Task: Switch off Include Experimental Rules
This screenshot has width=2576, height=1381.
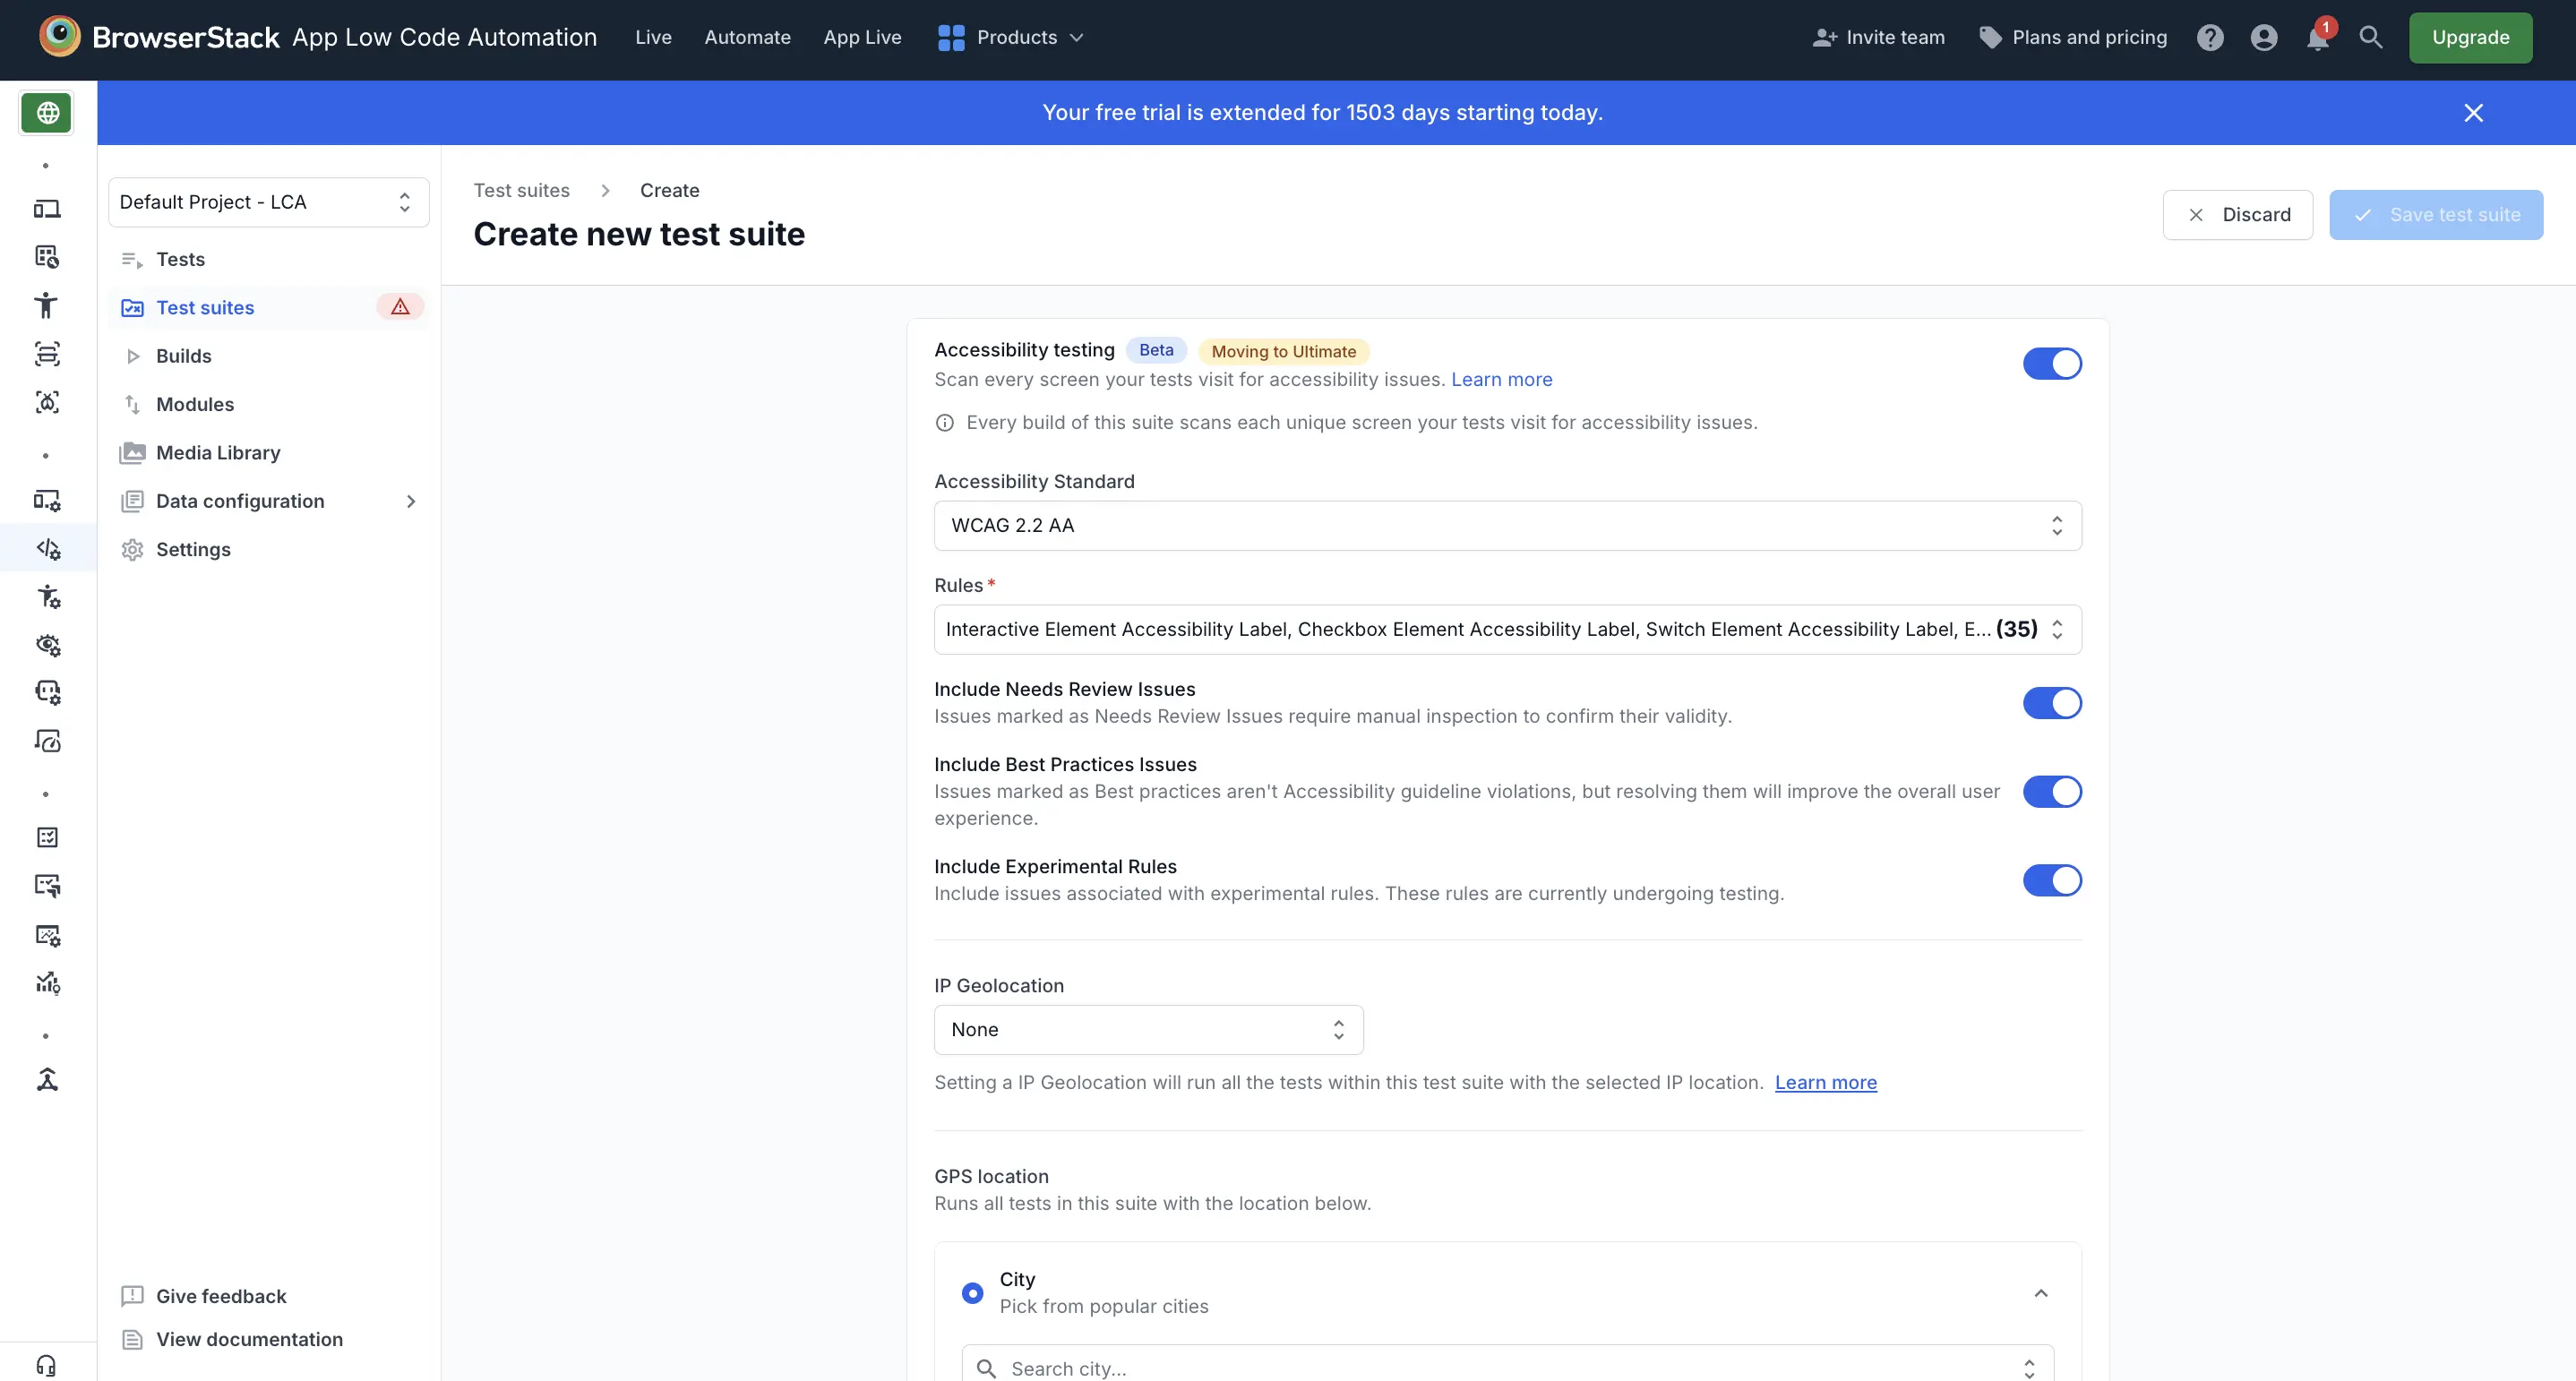Action: (x=2052, y=881)
